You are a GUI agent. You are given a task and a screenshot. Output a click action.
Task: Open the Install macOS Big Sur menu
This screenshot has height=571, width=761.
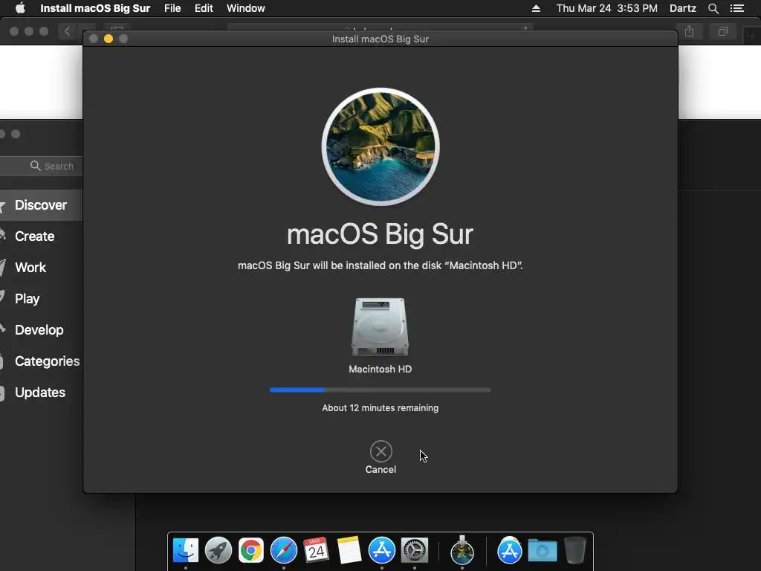coord(95,8)
